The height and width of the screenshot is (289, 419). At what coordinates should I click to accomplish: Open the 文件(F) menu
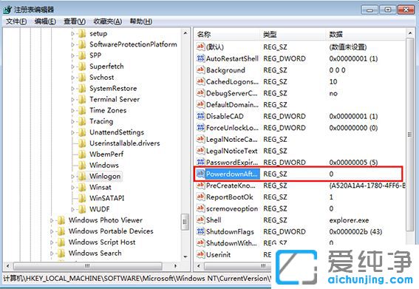(x=16, y=21)
